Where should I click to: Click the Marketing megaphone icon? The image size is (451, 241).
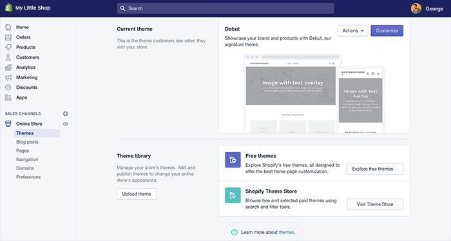(8, 77)
